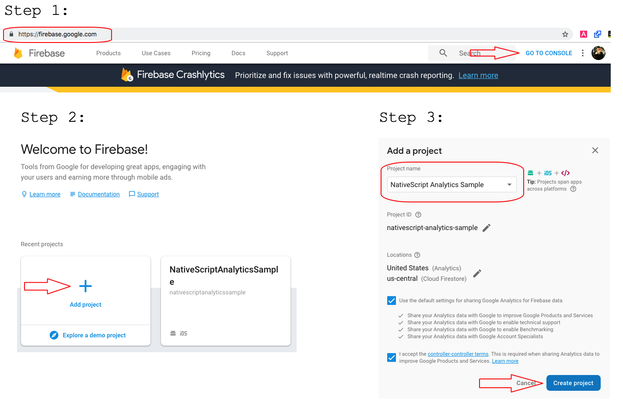Click the Firebase flame logo
This screenshot has width=623, height=414.
[18, 53]
